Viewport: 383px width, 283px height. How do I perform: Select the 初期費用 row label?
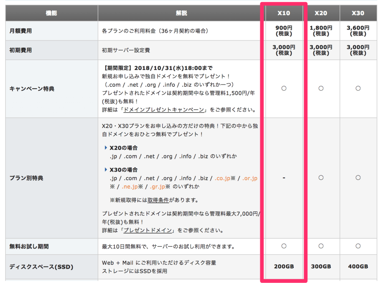[21, 50]
